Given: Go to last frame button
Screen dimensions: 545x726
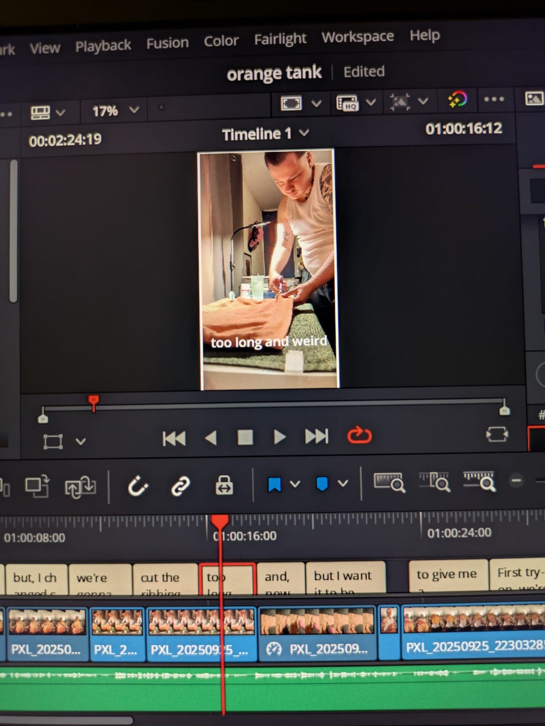Looking at the screenshot, I should (317, 436).
